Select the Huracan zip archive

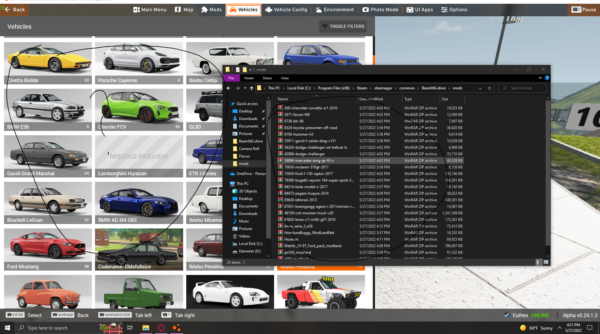click(x=370, y=239)
